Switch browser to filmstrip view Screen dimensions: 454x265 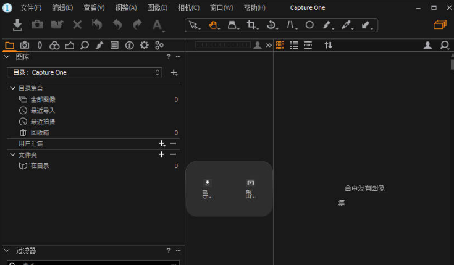pos(308,45)
